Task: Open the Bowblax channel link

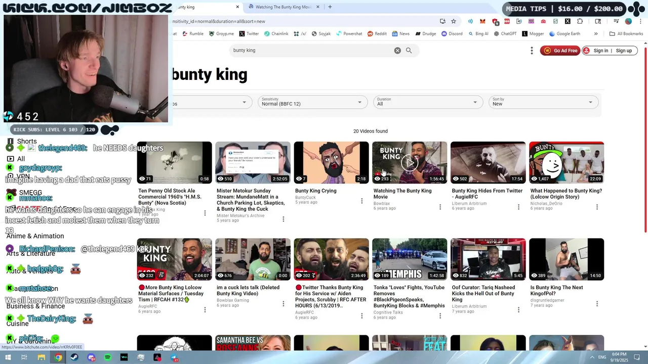Action: 382,204
